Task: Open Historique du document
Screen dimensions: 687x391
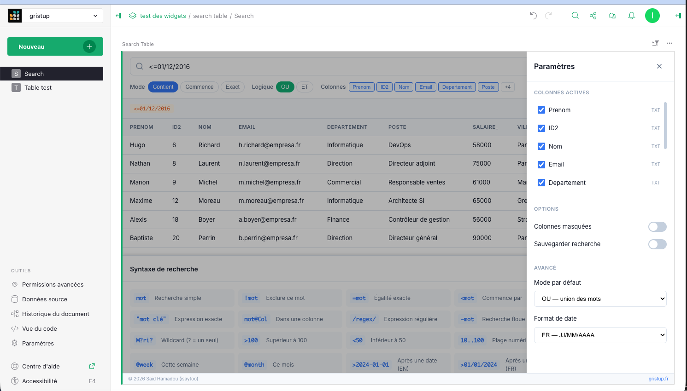Action: [x=55, y=314]
